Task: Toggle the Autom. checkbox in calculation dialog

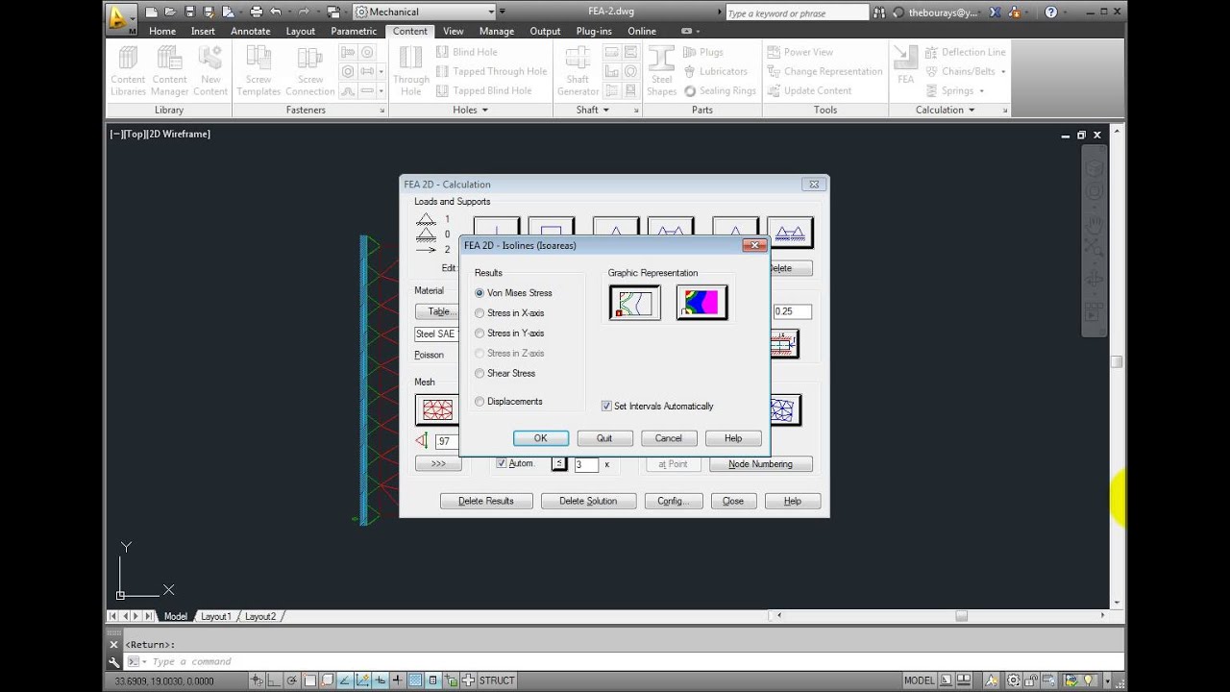Action: coord(501,463)
